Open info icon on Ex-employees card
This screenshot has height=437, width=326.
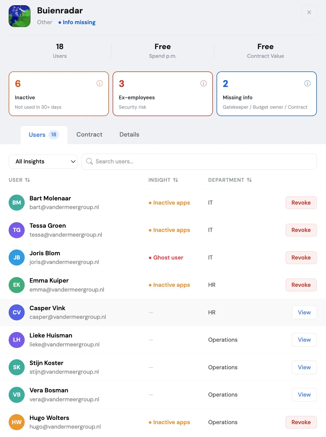point(203,84)
